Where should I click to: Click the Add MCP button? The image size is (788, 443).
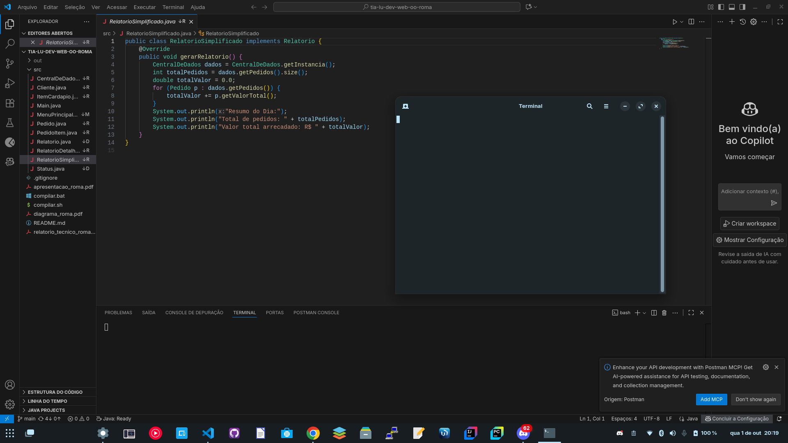(711, 400)
